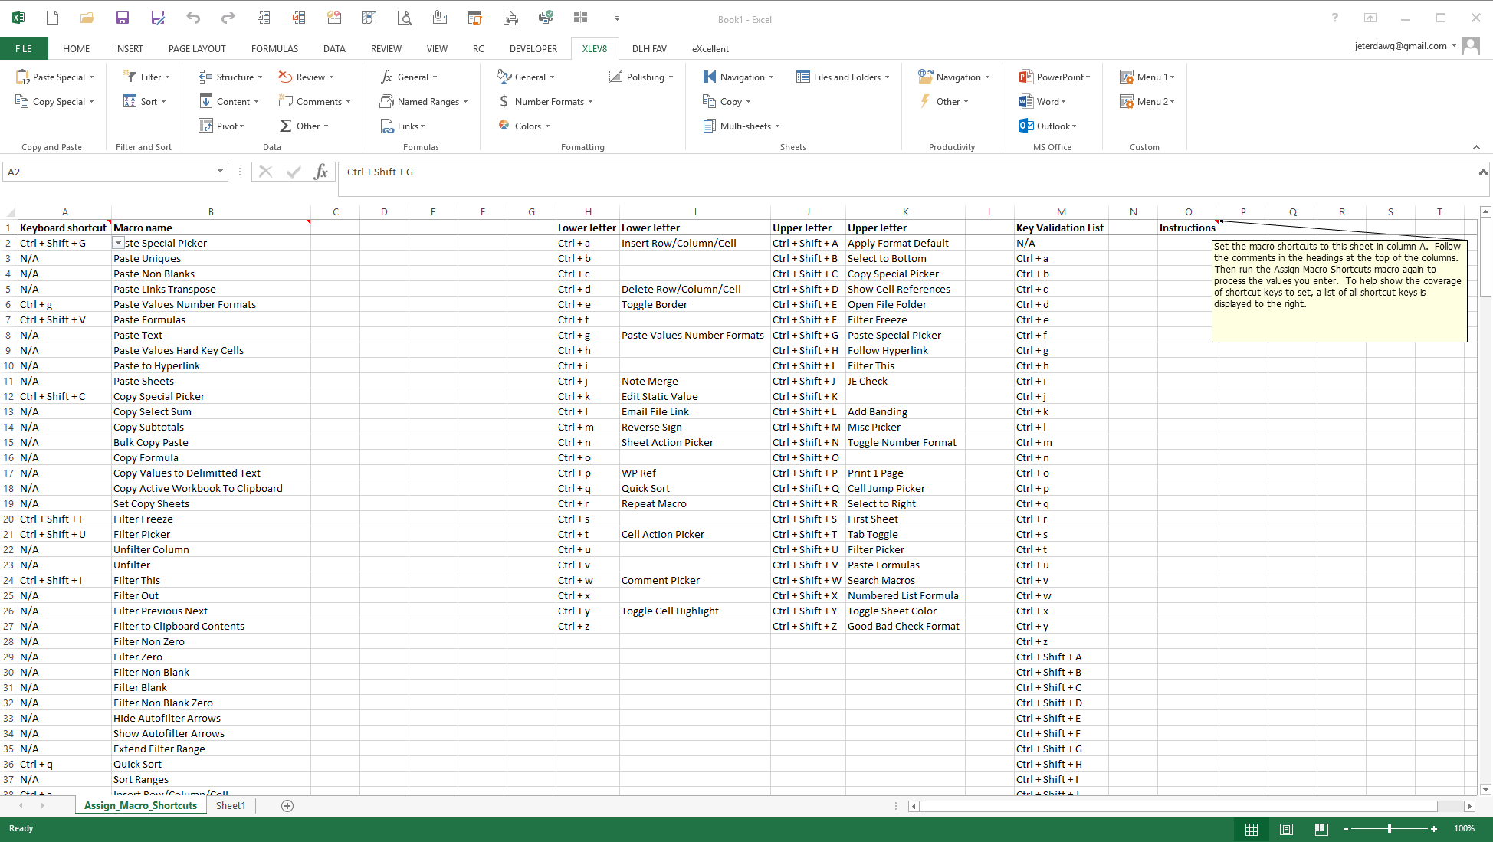The image size is (1493, 842).
Task: Switch to Page Break Preview view
Action: click(x=1321, y=829)
